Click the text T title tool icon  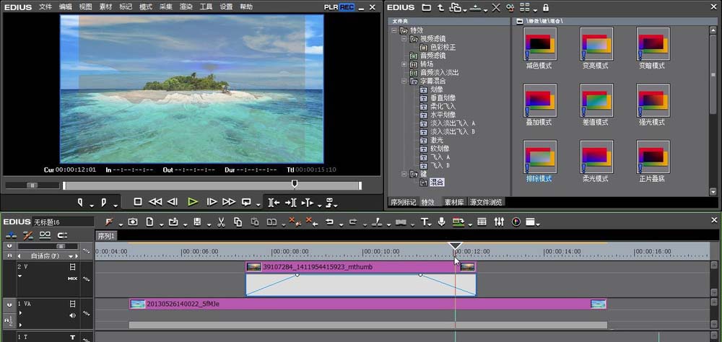click(x=425, y=222)
